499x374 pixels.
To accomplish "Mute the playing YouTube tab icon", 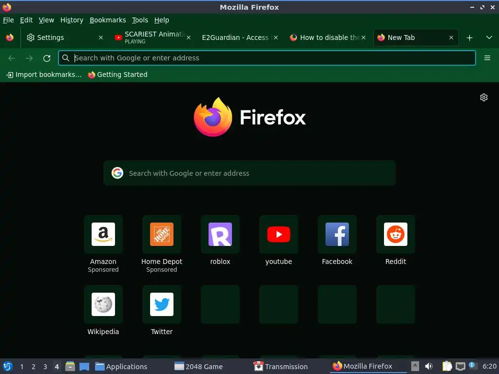I will 118,37.
